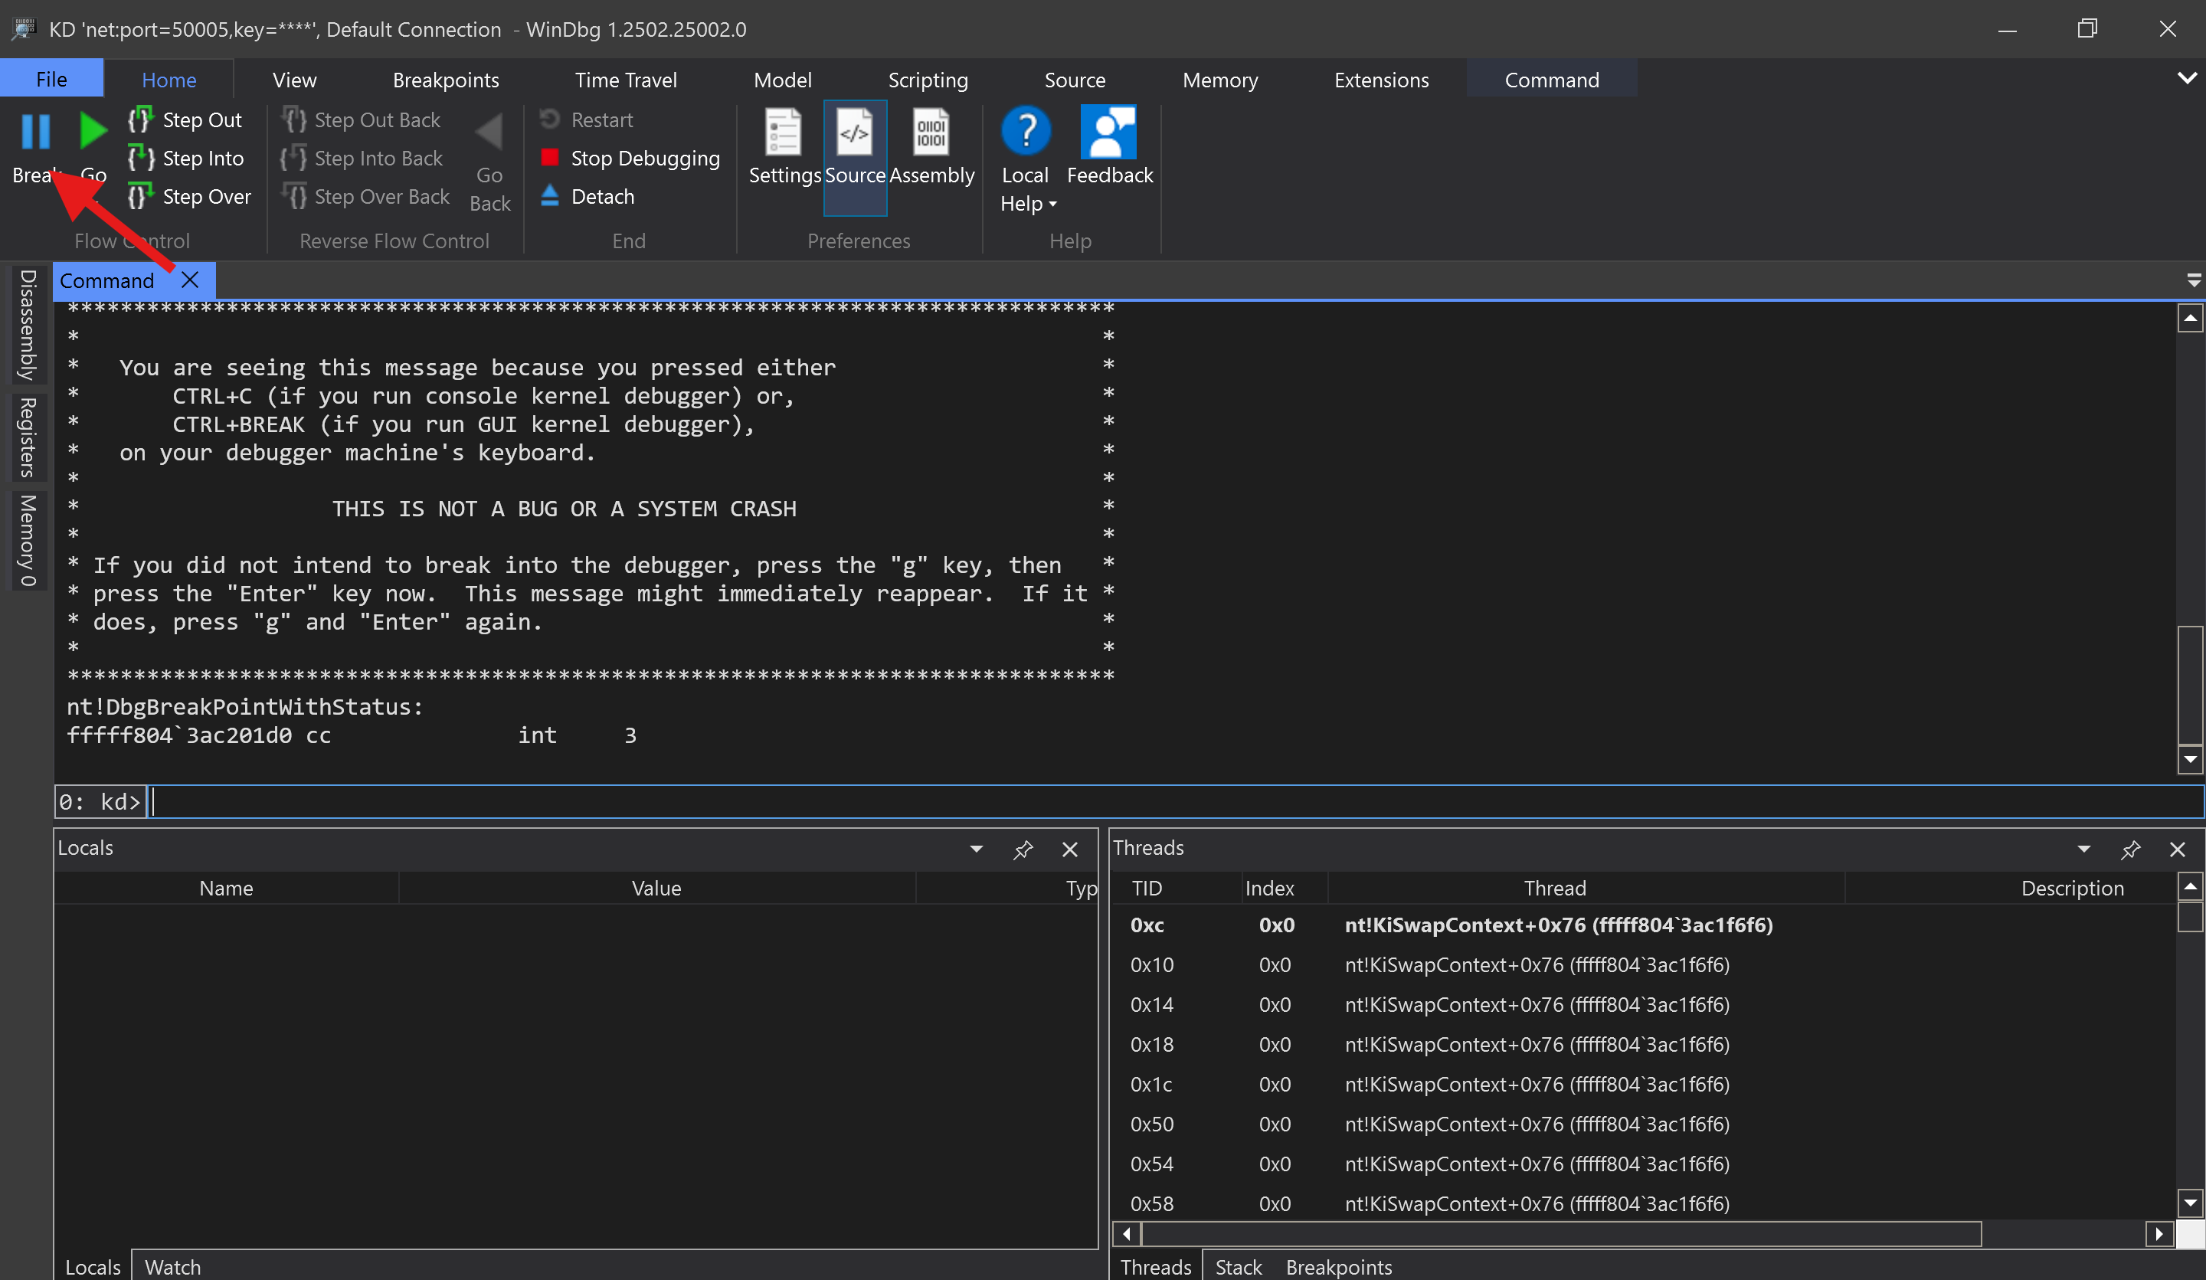The height and width of the screenshot is (1280, 2206).
Task: Switch to the Stack tab
Action: tap(1238, 1266)
